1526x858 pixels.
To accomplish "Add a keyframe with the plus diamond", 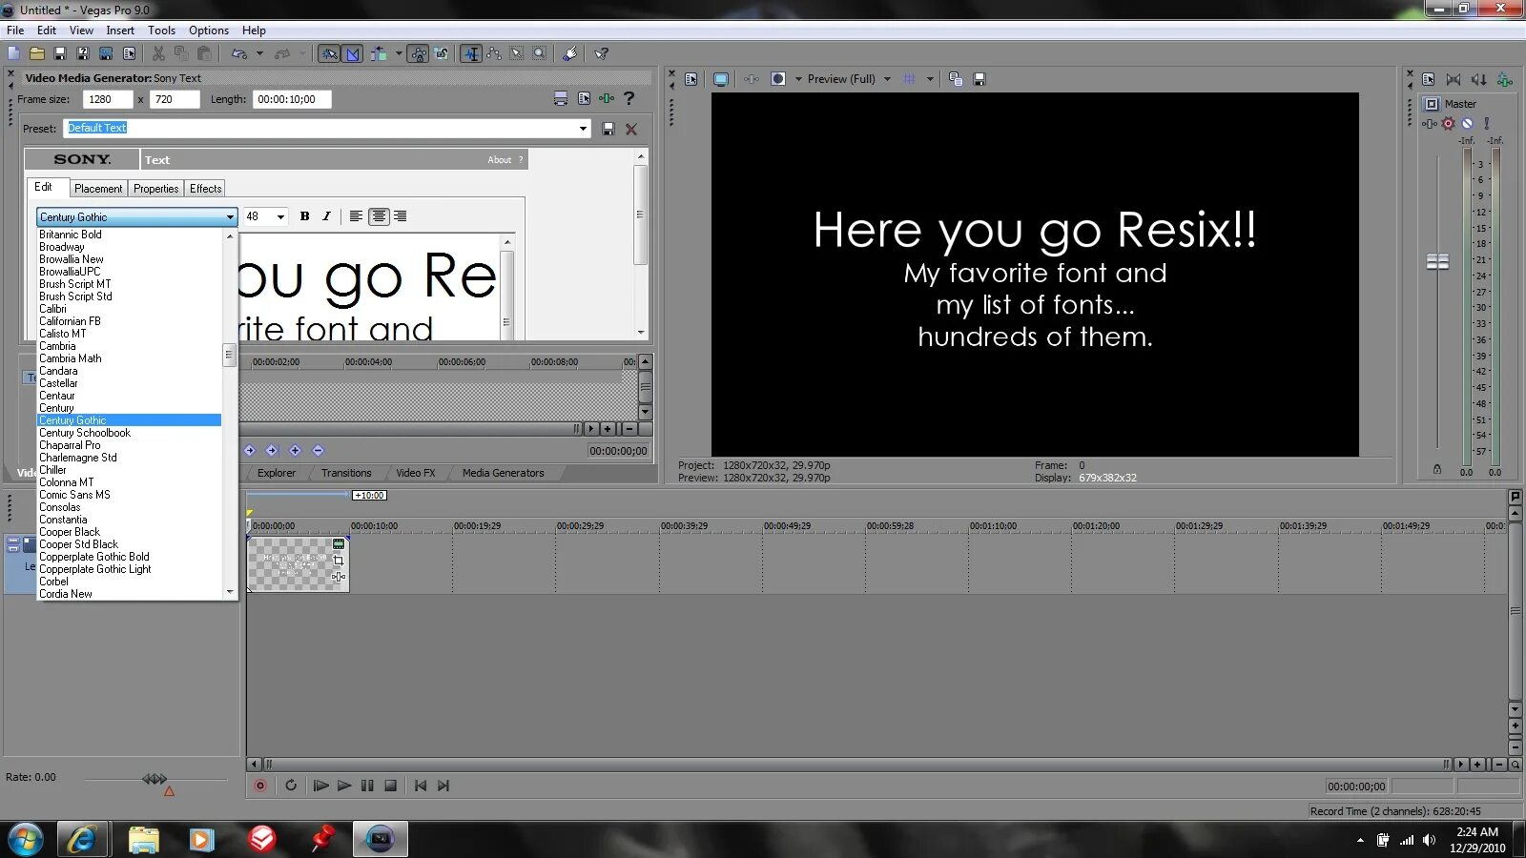I will pos(295,450).
